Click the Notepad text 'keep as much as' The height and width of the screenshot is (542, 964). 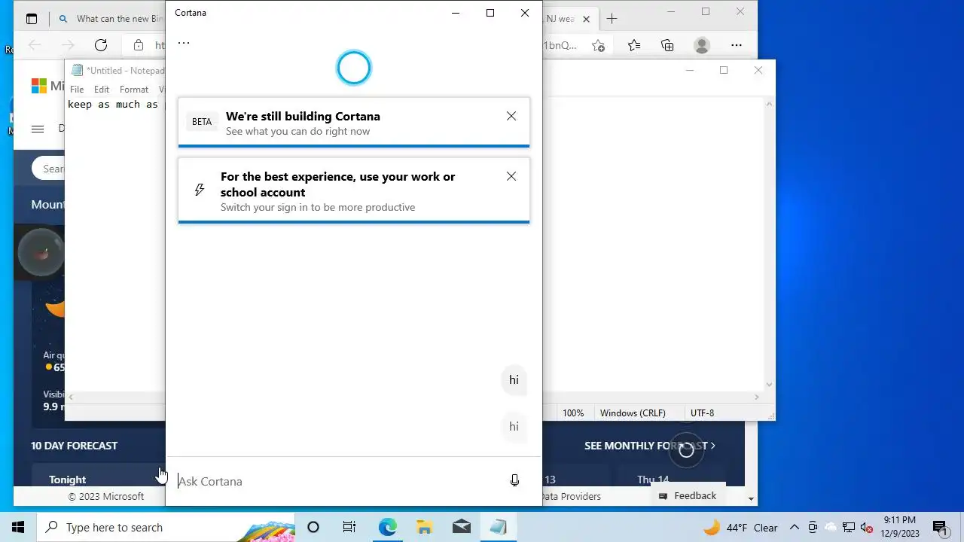point(113,105)
